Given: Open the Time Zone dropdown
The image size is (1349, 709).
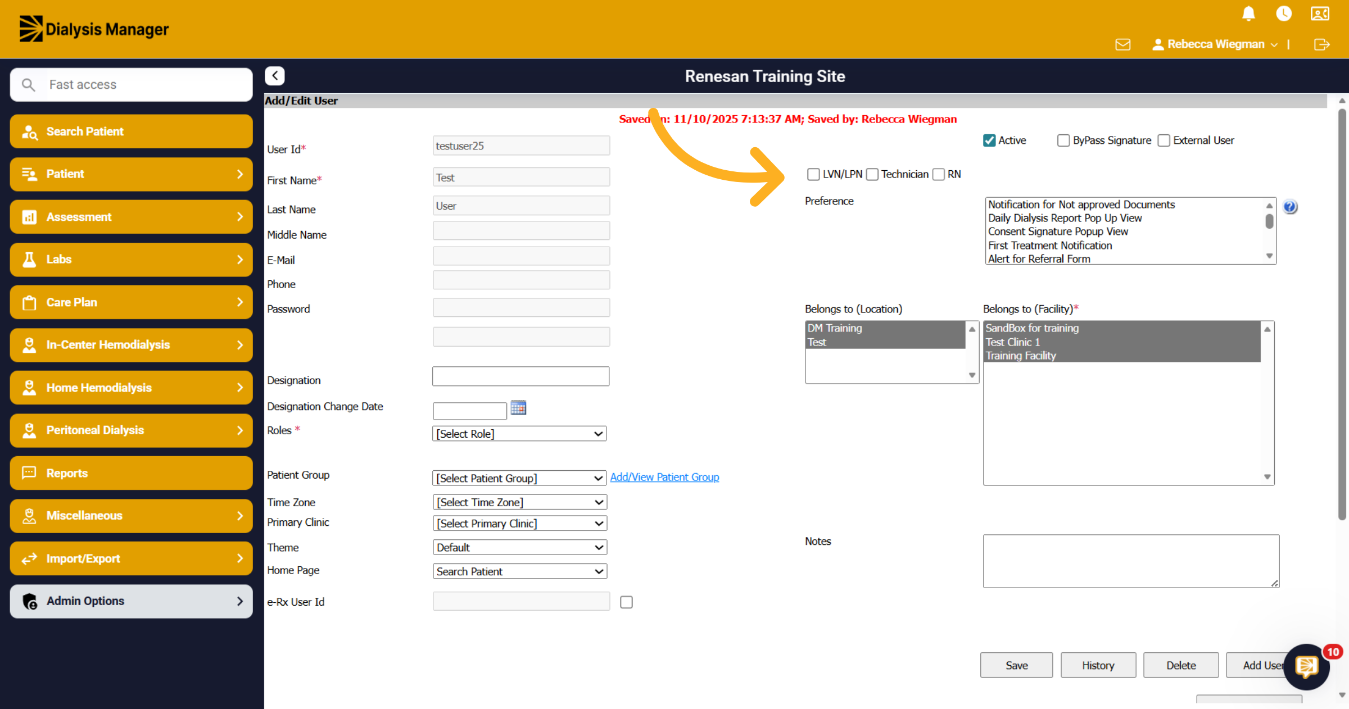Looking at the screenshot, I should [x=519, y=502].
